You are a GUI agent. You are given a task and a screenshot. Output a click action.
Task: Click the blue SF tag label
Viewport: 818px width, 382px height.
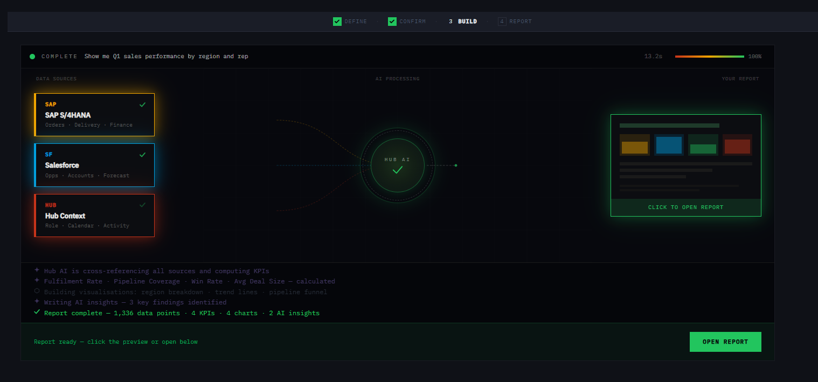[49, 155]
